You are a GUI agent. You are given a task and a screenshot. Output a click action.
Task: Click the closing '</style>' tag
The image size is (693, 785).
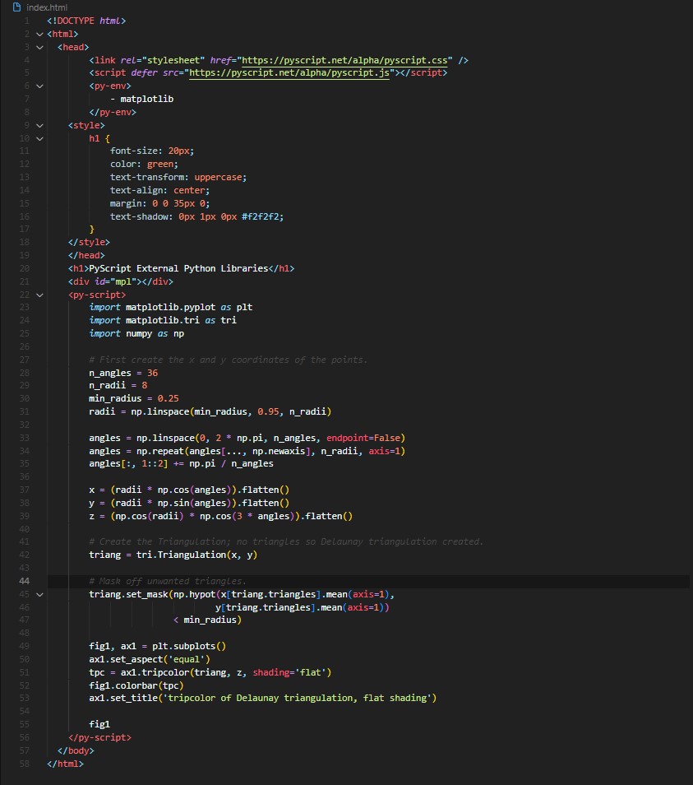click(x=89, y=242)
